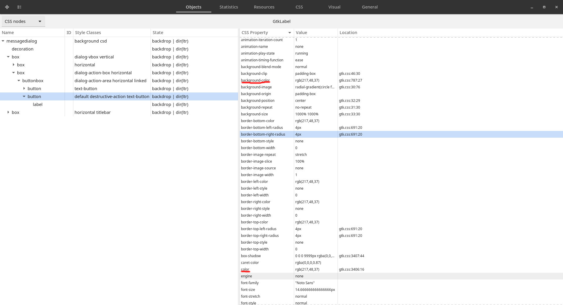Screen dimensions: 563x305
Task: Click the Style Classes column header
Action: (112, 33)
